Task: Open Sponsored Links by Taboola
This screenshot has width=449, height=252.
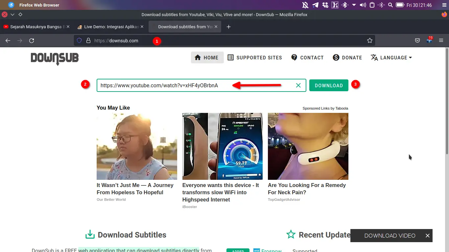Action: 325,108
